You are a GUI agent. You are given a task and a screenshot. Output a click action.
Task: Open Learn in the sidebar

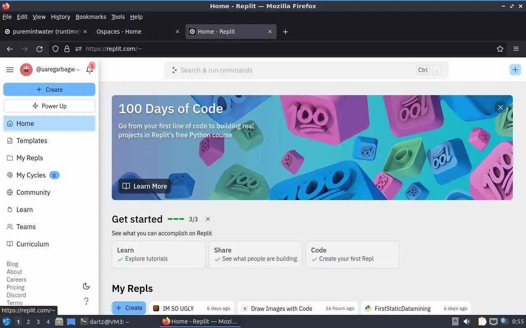click(x=49, y=210)
